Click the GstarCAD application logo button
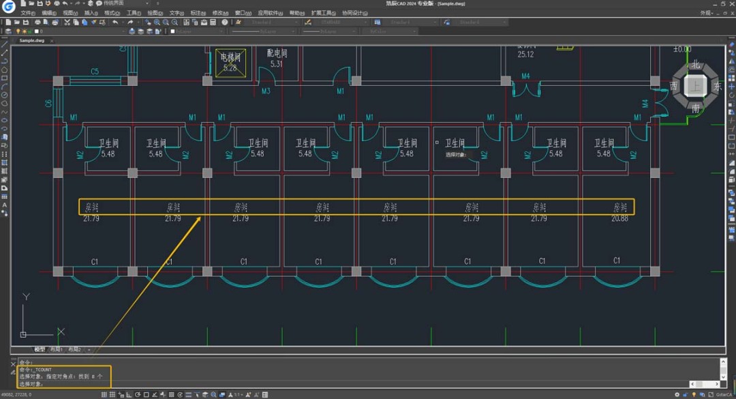Image resolution: width=736 pixels, height=399 pixels. point(8,6)
